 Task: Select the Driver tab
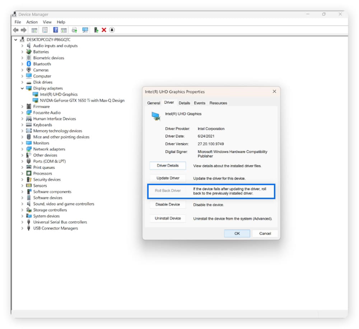tap(169, 102)
